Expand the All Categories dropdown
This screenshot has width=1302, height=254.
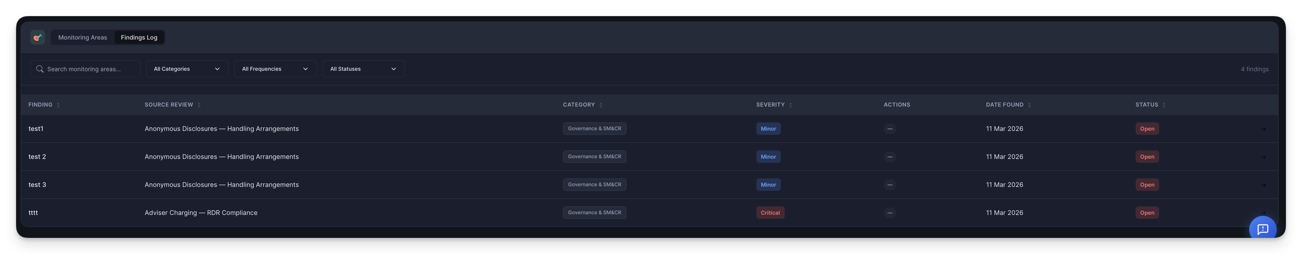coord(187,69)
